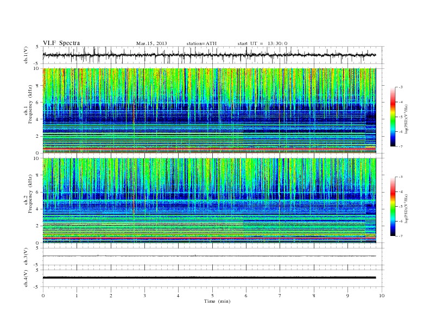Click the ch.1 PSD color scale bar
The image size is (430, 332).
393,117
